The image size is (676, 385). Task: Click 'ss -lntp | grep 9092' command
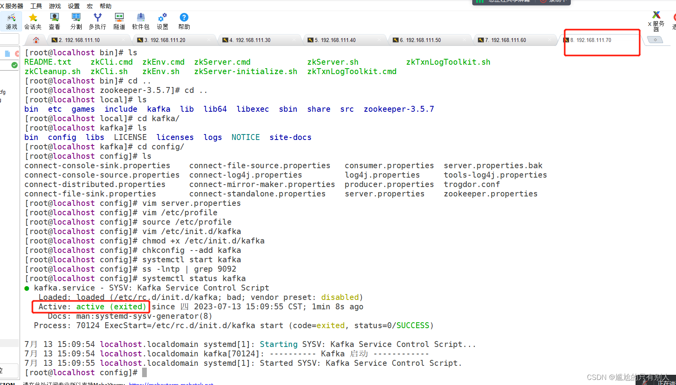189,269
